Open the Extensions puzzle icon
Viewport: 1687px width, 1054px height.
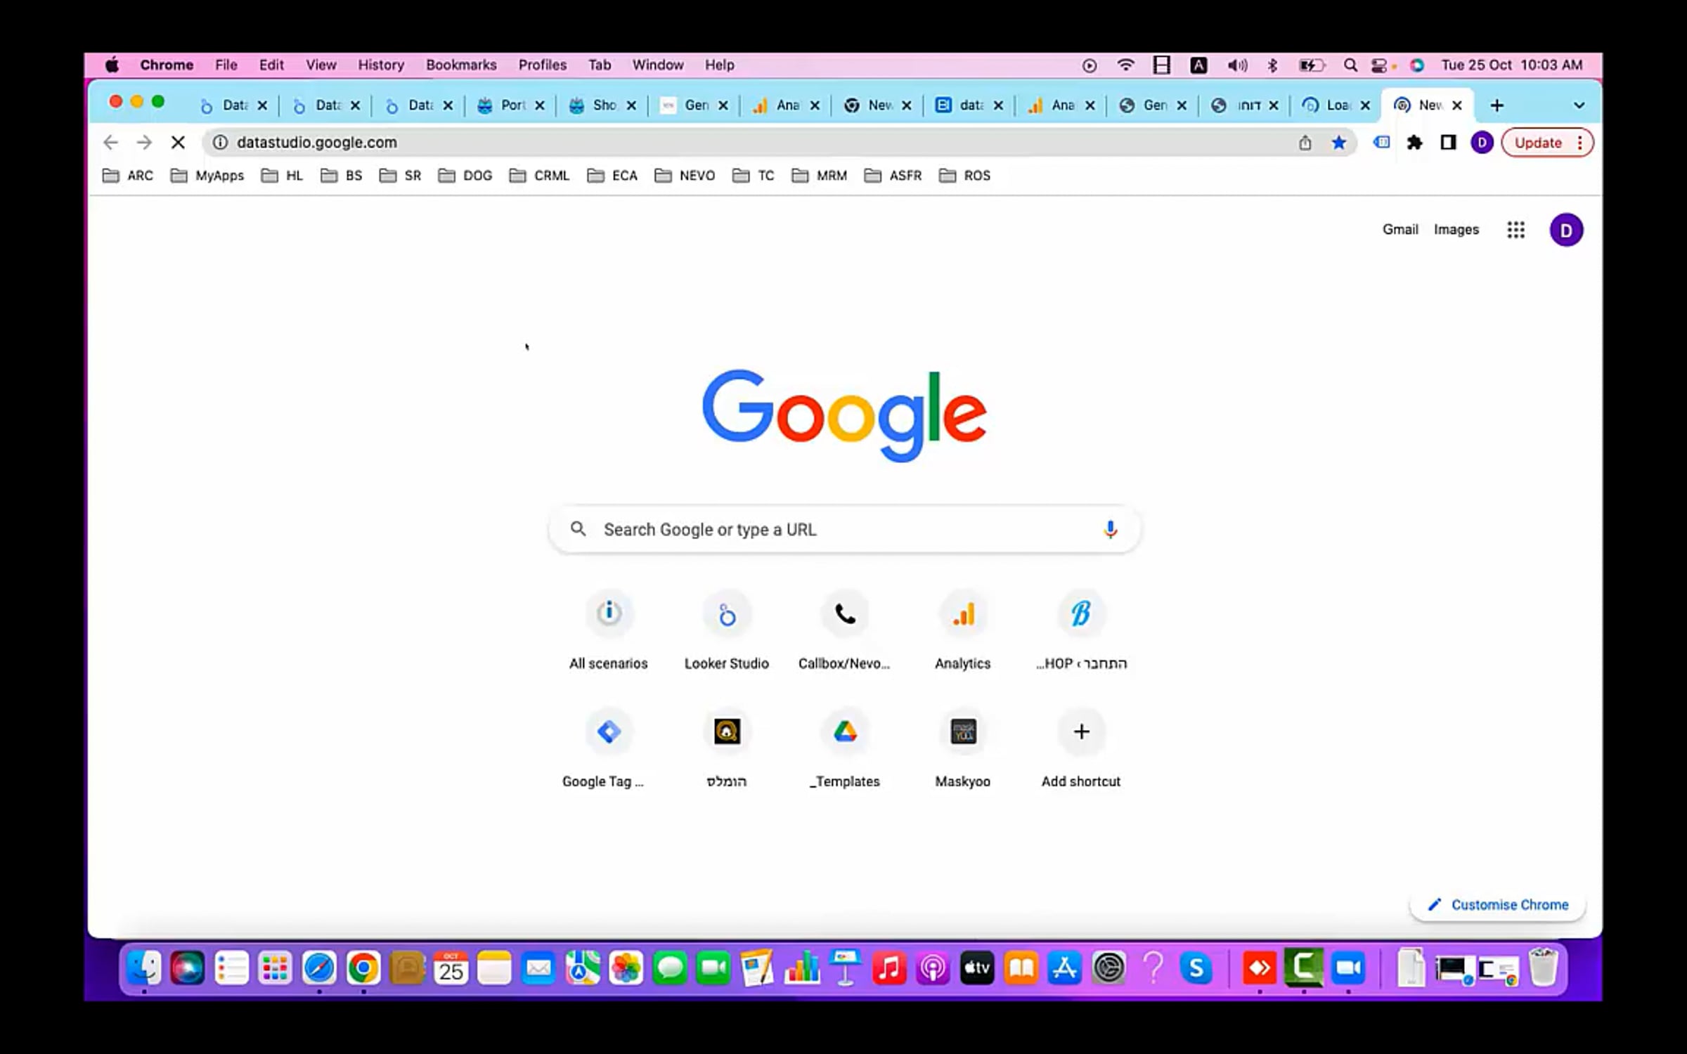[1414, 143]
